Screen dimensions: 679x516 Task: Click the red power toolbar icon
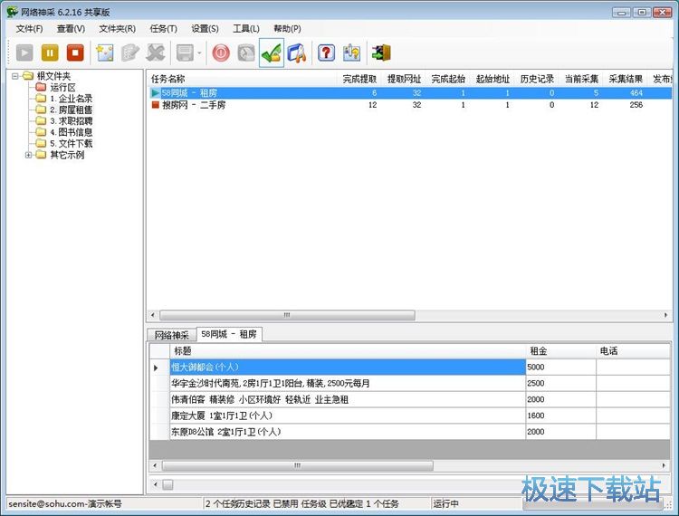pyautogui.click(x=221, y=53)
